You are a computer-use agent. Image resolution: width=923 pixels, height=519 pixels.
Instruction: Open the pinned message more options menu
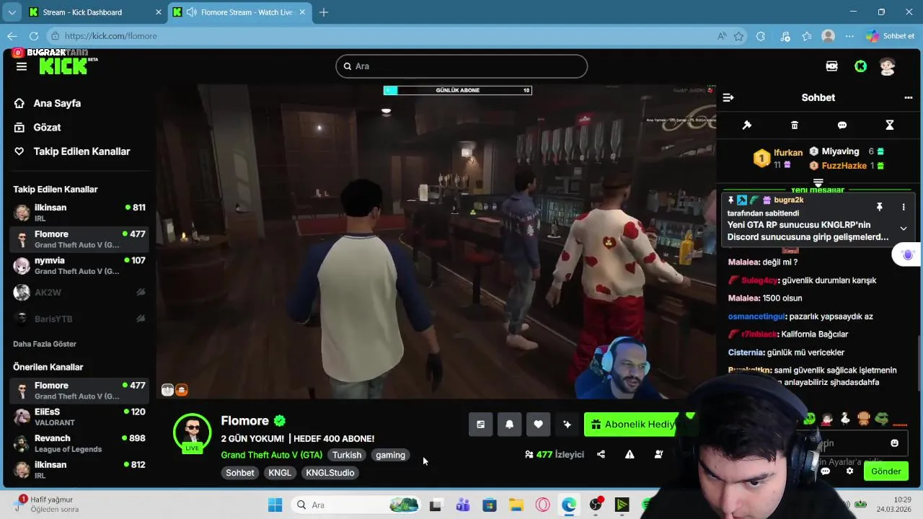point(904,207)
